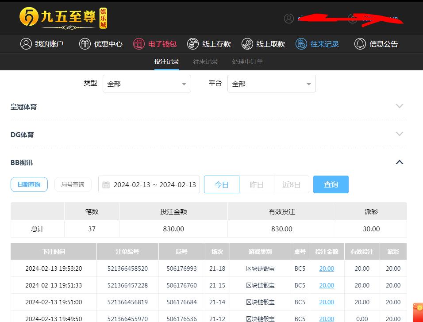Viewport: 423px width, 322px height.
Task: Select the 今日 date range option
Action: (x=221, y=184)
